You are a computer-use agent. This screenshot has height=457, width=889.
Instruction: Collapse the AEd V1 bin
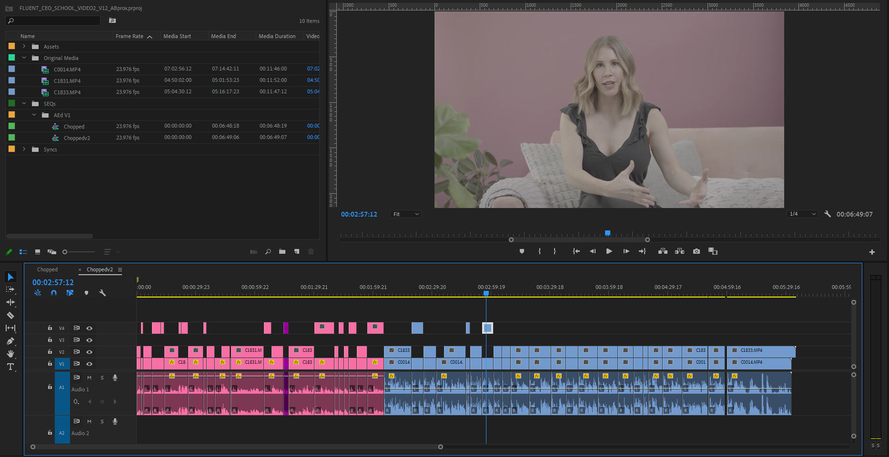[x=34, y=115]
